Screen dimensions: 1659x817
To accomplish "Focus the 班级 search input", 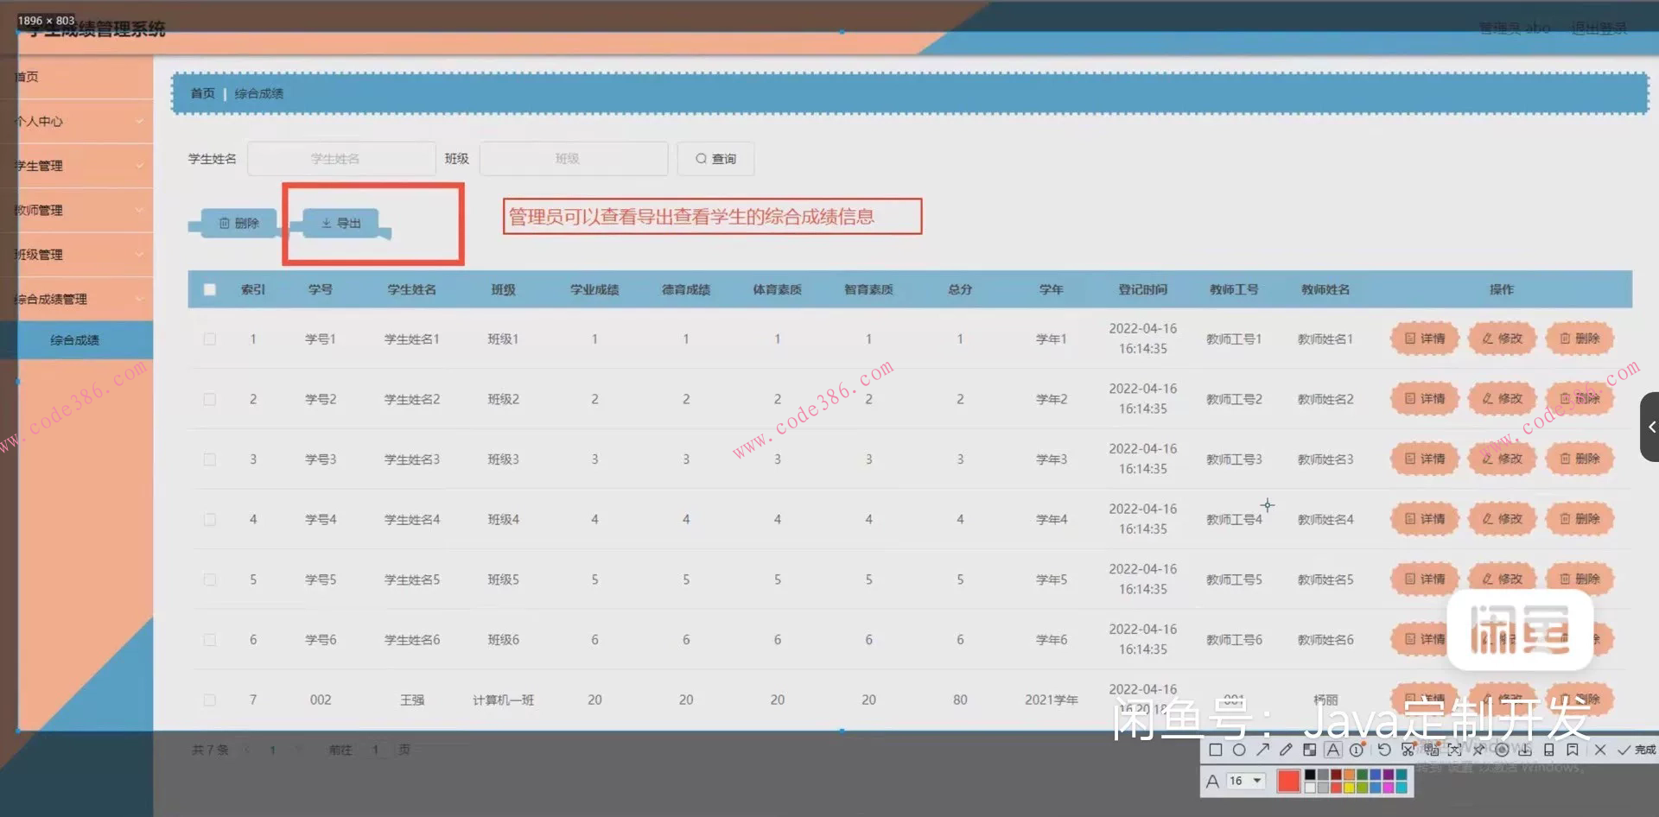I will (574, 159).
